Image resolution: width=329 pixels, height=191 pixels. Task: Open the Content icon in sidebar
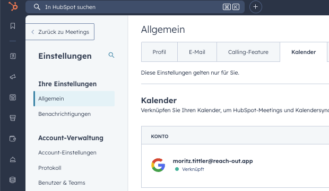[x=13, y=97]
